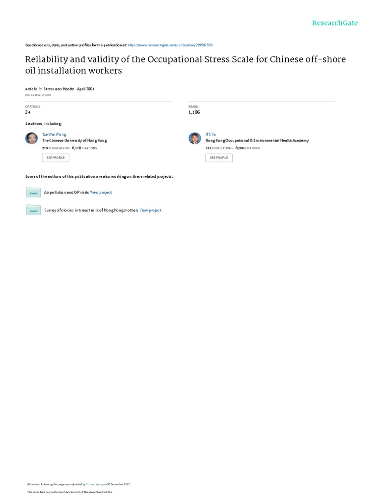Open ITS Yu author name link
This screenshot has height=503, width=377.
tap(211, 134)
